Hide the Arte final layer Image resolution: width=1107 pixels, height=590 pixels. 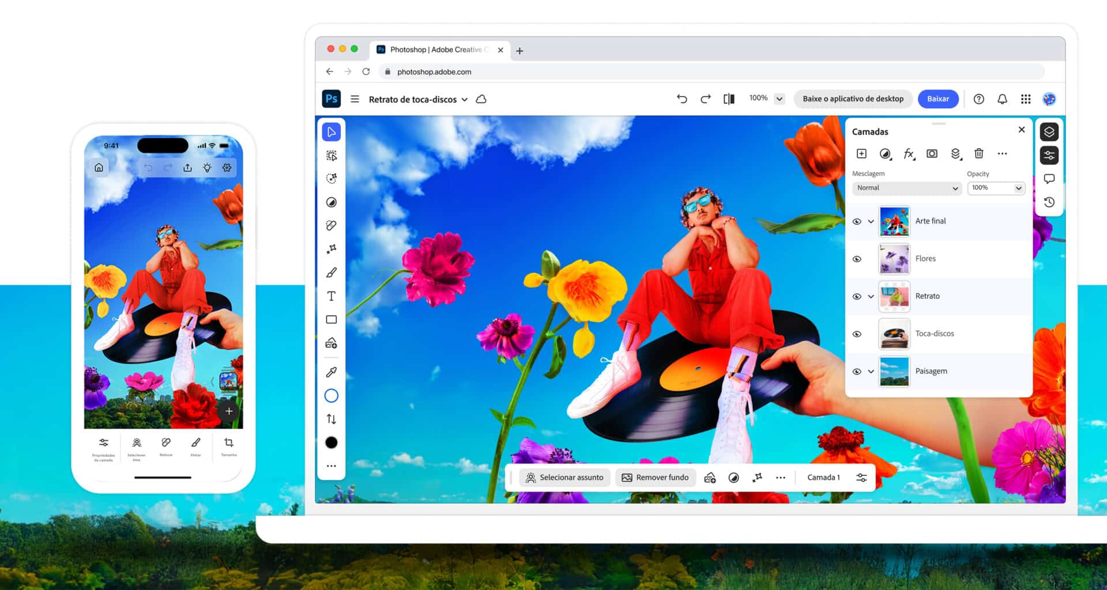857,221
